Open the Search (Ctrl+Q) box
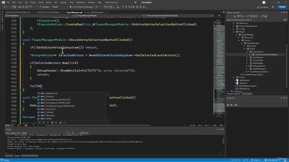 coord(111,2)
